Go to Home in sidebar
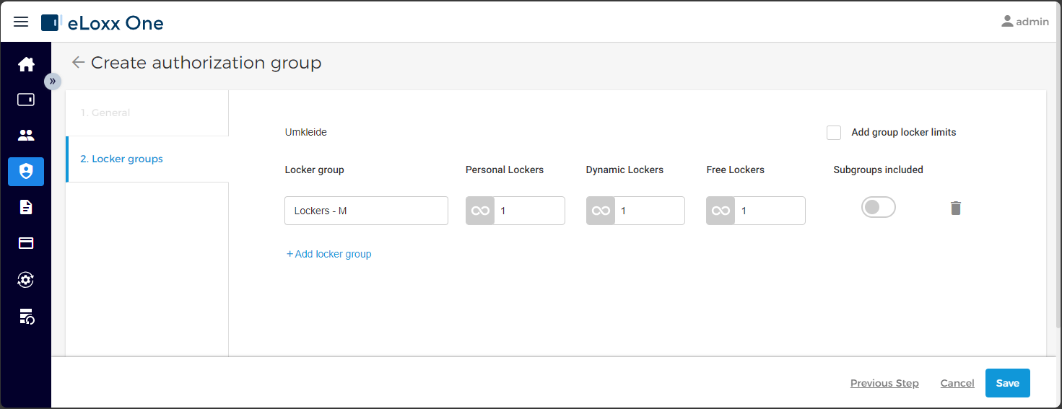 26,64
